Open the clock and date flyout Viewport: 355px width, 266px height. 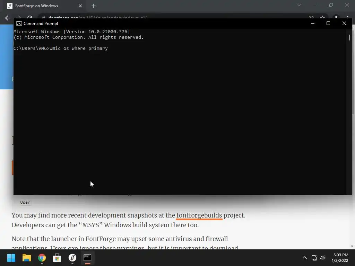tap(340, 258)
